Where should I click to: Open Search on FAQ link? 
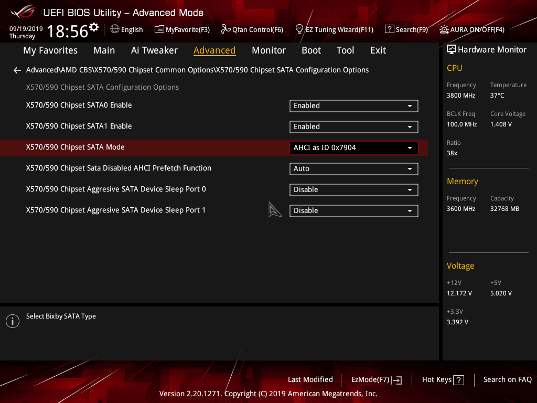(507, 380)
